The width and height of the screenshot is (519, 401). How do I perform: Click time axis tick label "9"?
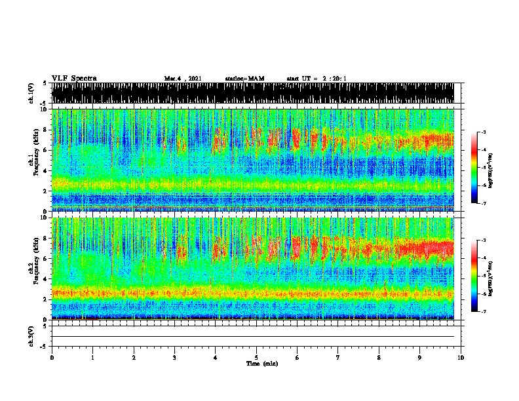coord(419,358)
